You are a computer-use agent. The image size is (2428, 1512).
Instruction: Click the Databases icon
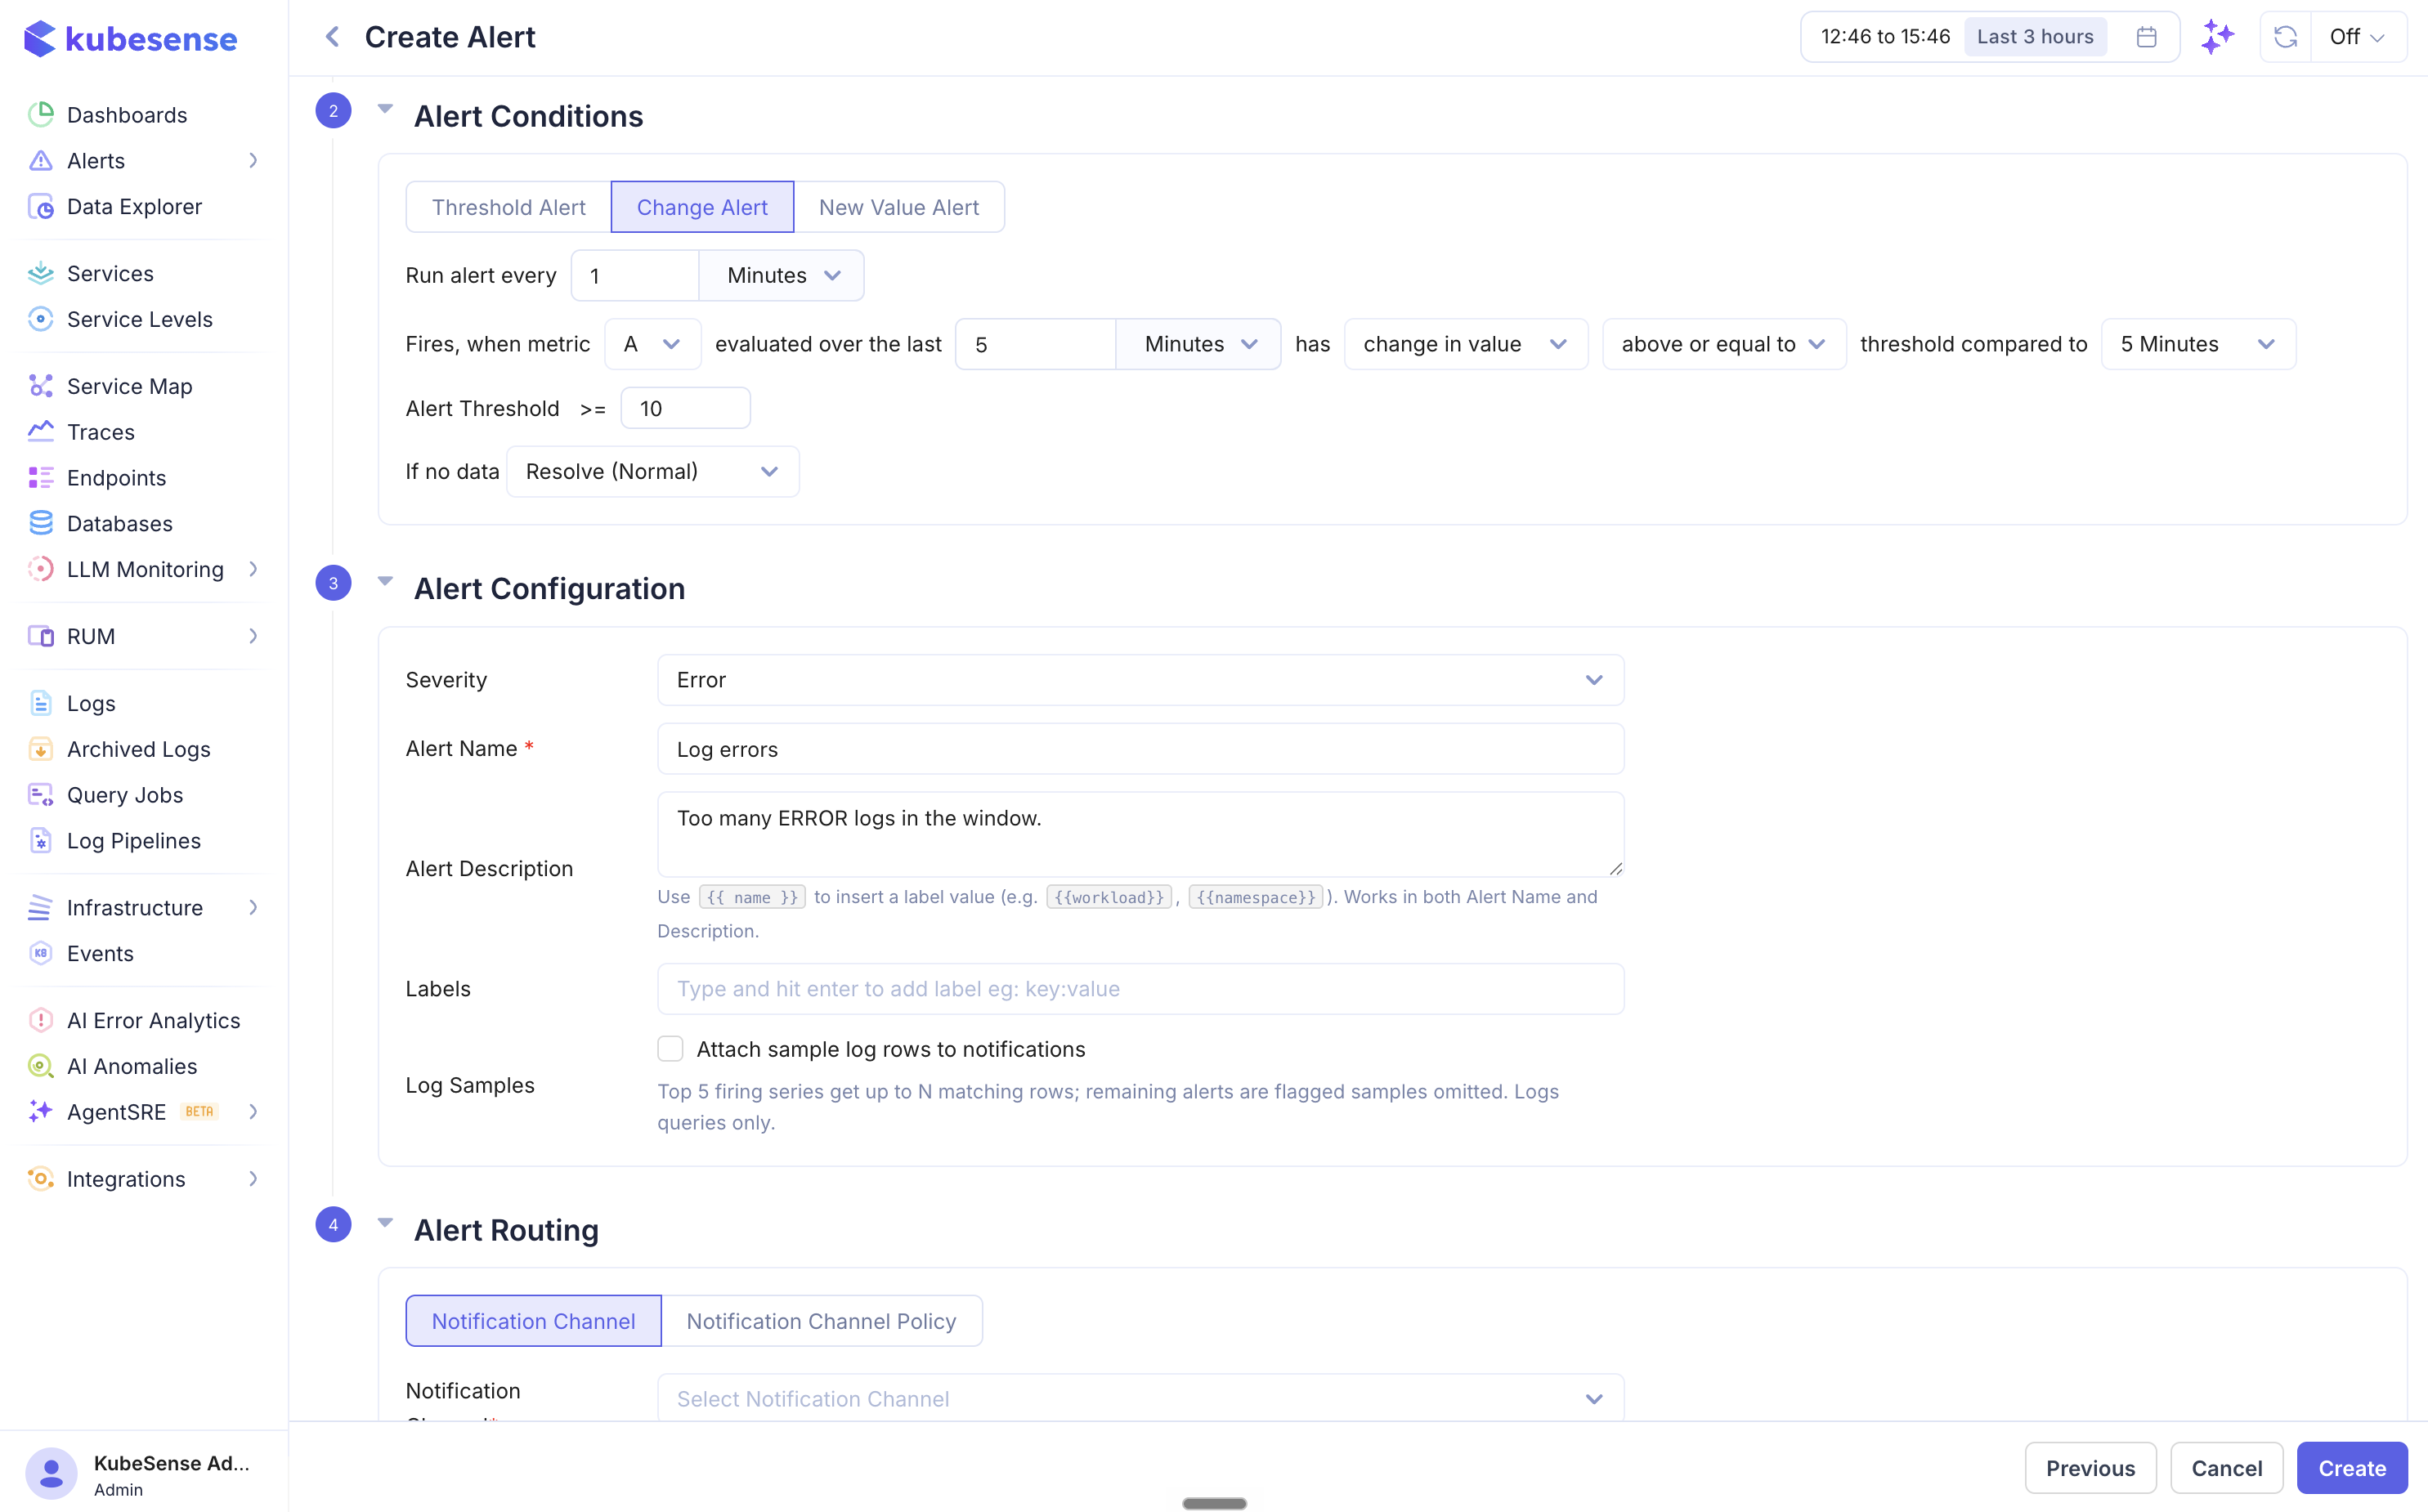(41, 524)
